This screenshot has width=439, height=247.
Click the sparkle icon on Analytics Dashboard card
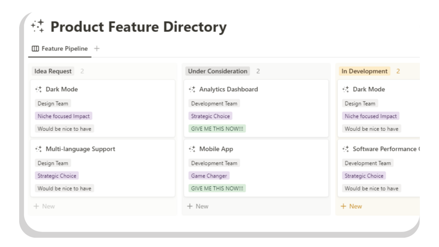[x=192, y=89]
